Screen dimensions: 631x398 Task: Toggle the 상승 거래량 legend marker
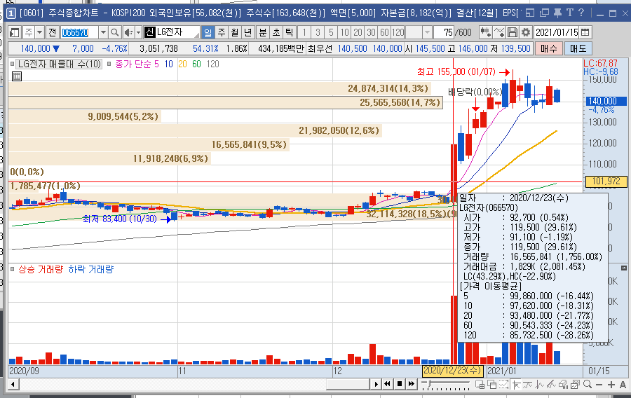12,269
